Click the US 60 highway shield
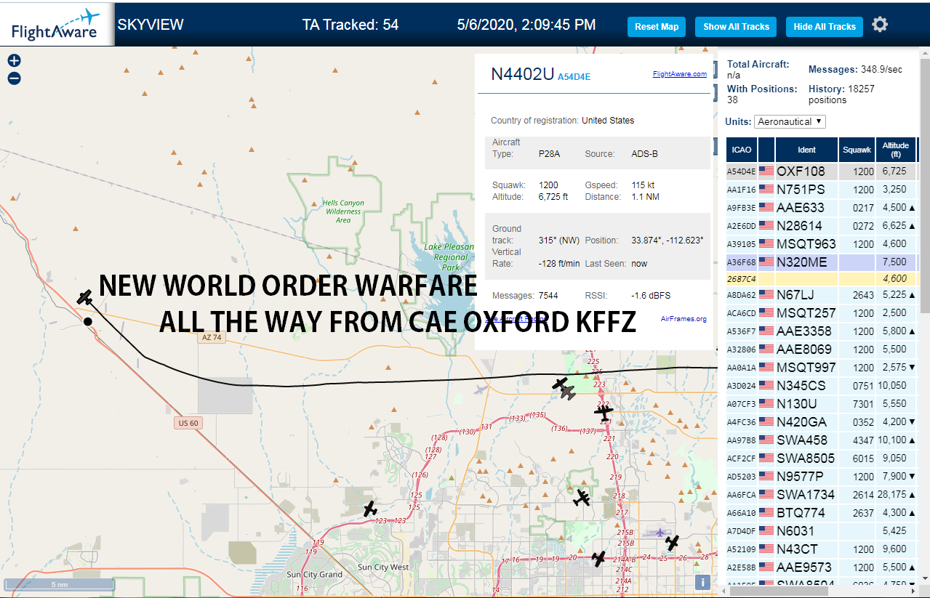The height and width of the screenshot is (598, 930). (x=188, y=423)
